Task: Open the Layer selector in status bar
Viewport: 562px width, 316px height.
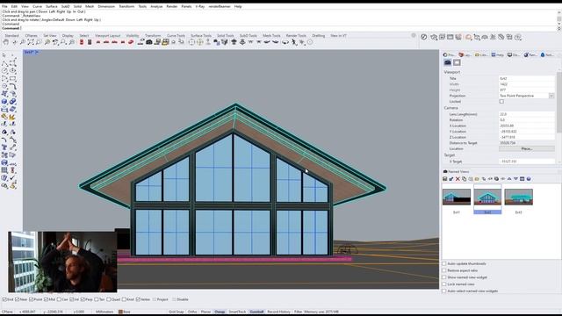Action: click(125, 312)
